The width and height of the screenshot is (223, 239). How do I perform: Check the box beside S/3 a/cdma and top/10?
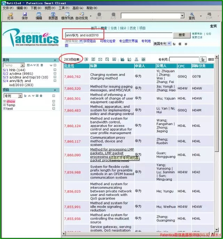point(54,77)
